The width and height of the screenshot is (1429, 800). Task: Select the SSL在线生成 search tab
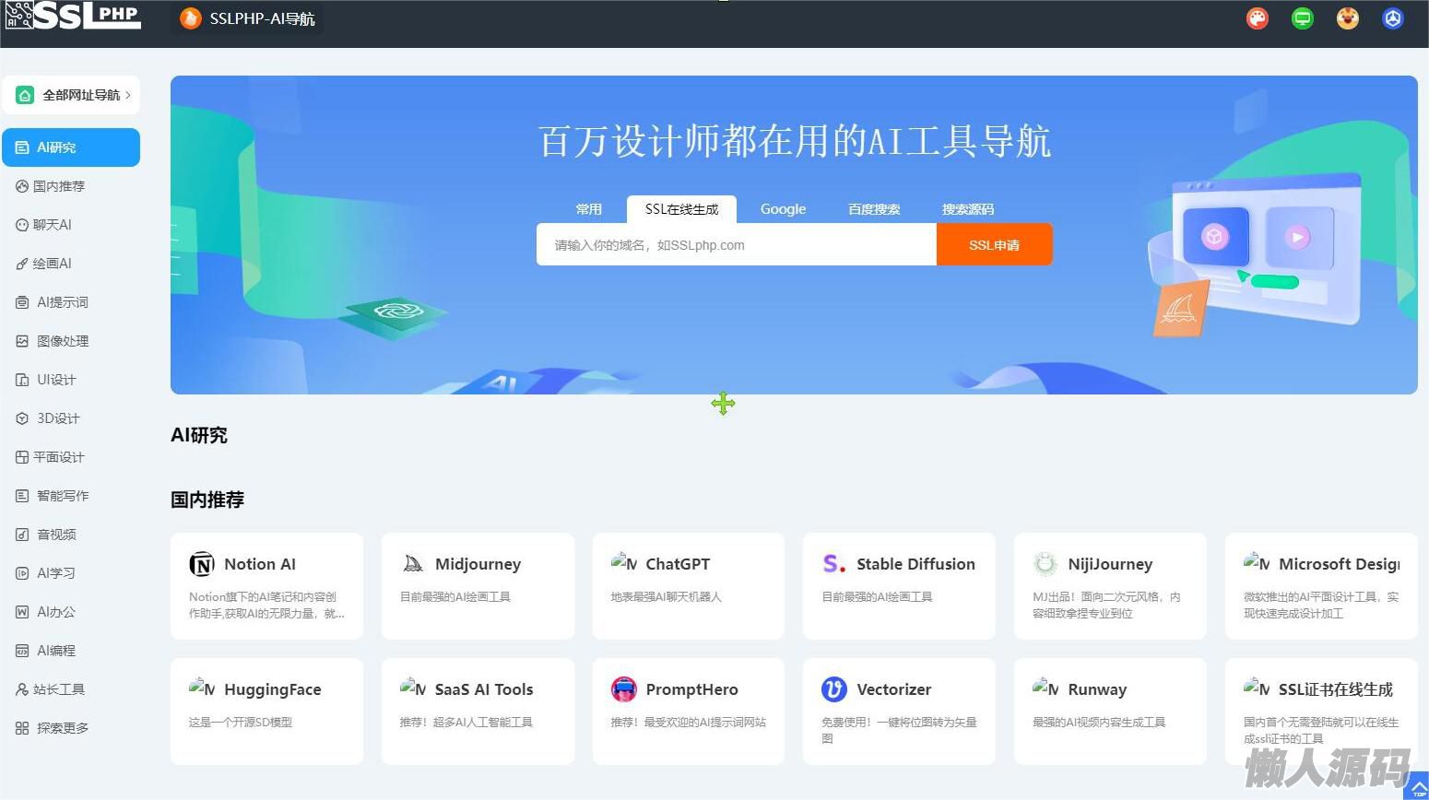coord(681,209)
